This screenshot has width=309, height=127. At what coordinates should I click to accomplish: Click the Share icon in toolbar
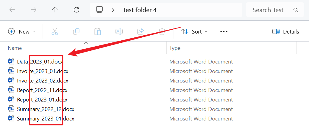pos(141,31)
